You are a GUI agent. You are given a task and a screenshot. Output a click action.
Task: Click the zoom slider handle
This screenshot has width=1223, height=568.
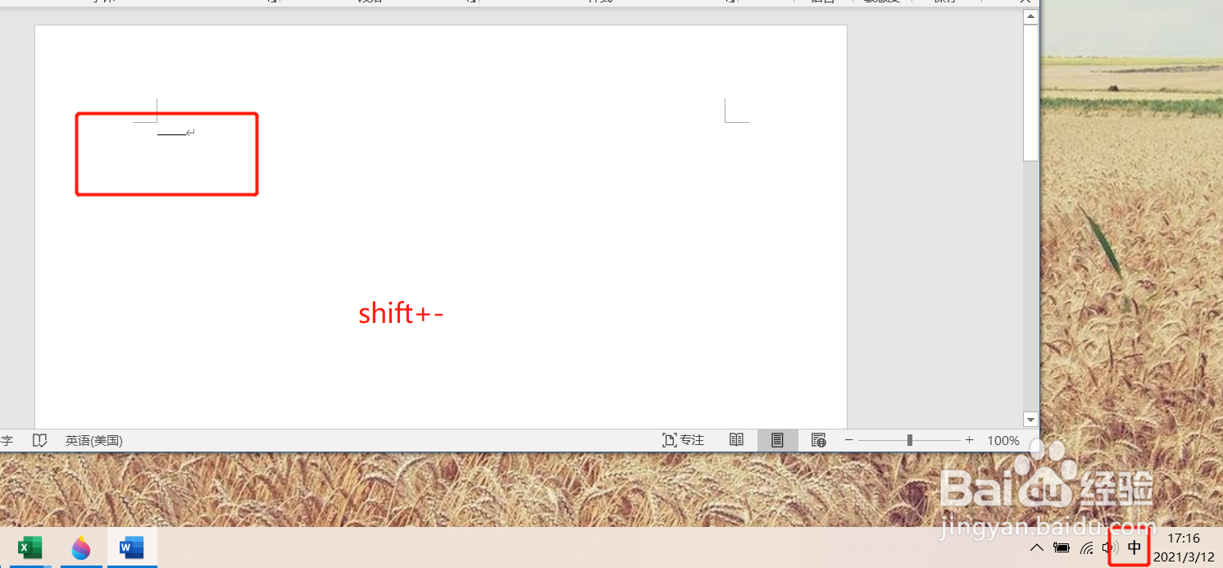click(x=910, y=440)
